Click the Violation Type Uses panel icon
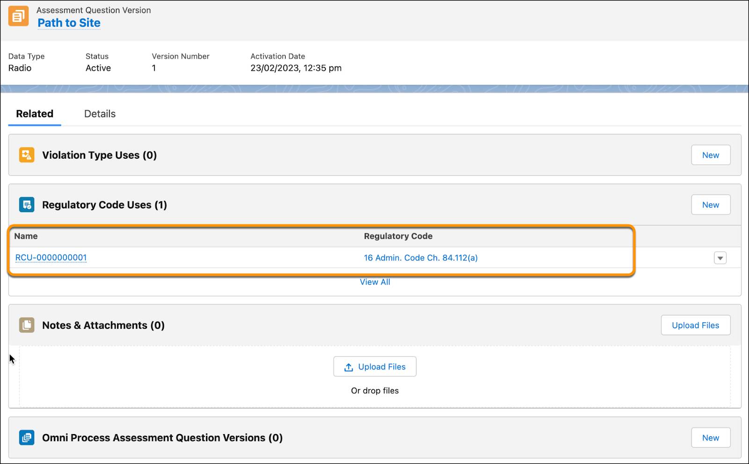The height and width of the screenshot is (464, 749). pos(27,155)
